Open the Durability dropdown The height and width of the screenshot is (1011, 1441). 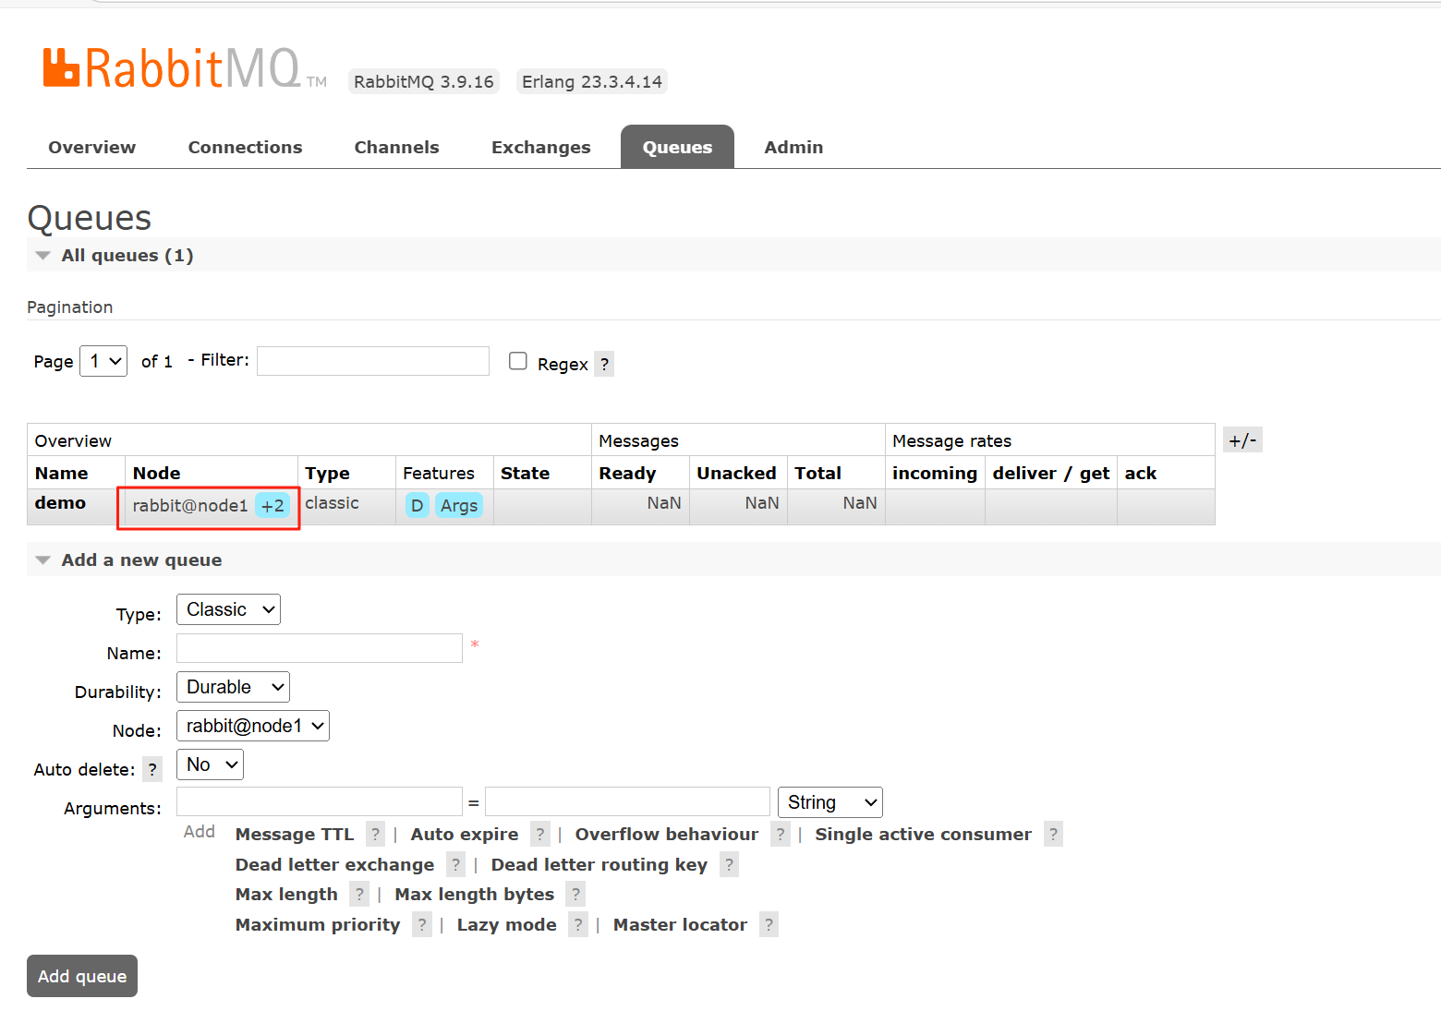233,687
